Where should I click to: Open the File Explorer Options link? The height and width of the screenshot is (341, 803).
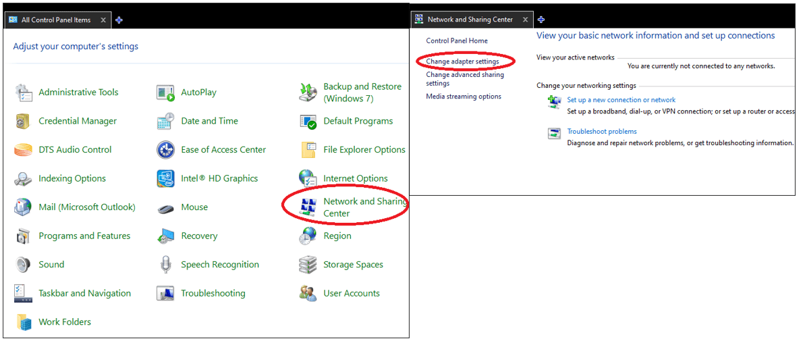tap(364, 150)
